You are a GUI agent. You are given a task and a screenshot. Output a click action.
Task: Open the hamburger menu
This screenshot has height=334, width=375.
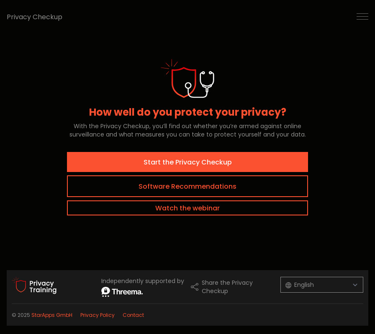pos(362,17)
